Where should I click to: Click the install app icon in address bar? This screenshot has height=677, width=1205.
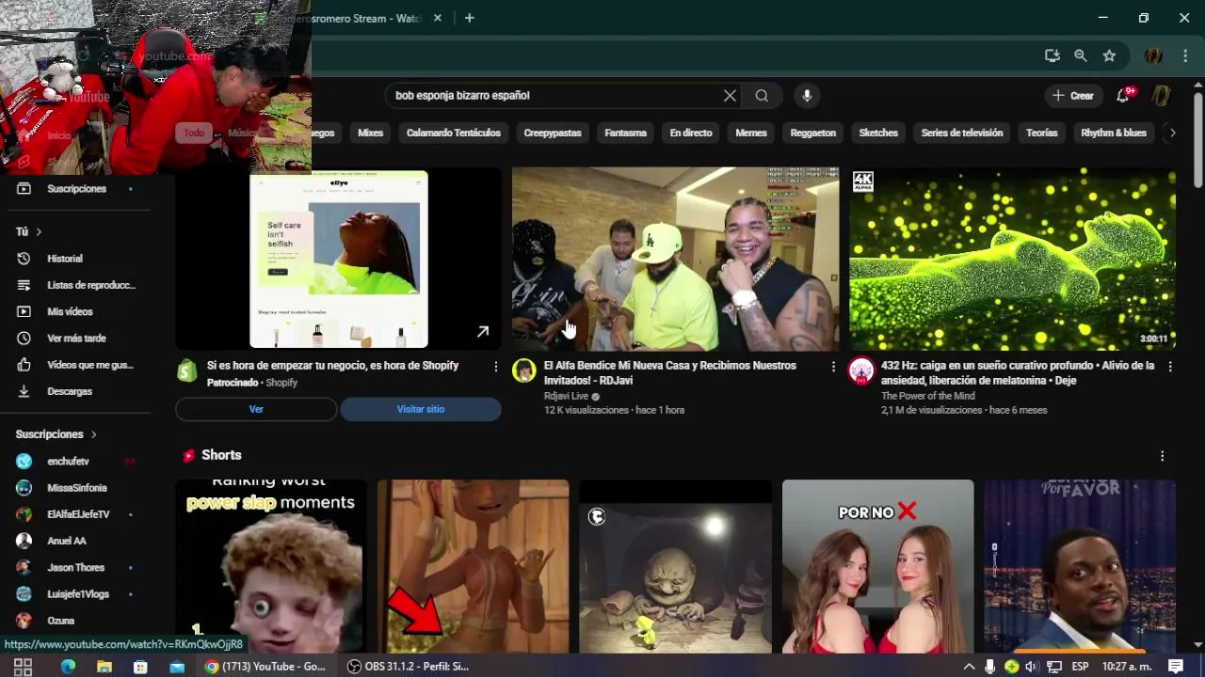(x=1052, y=55)
